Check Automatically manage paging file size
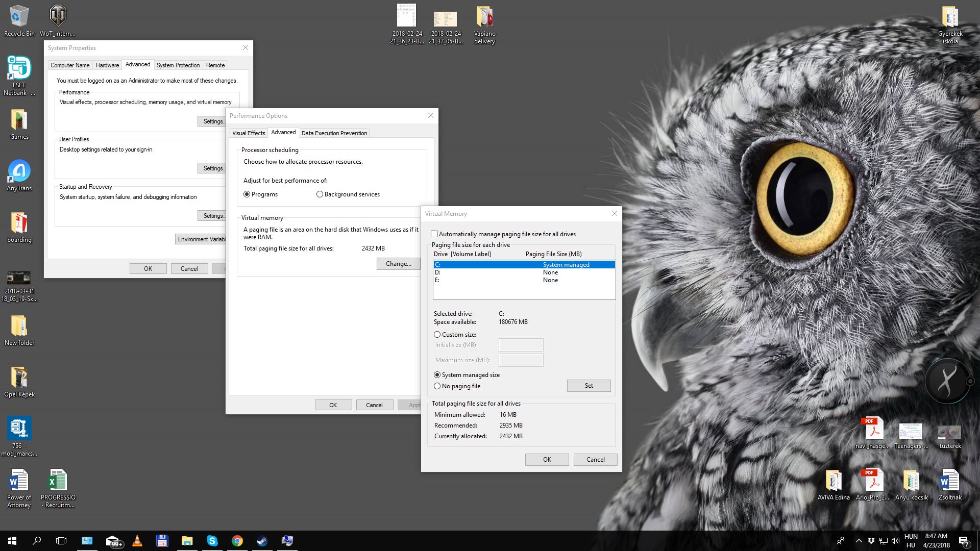Screen dimensions: 980x551 [434, 234]
